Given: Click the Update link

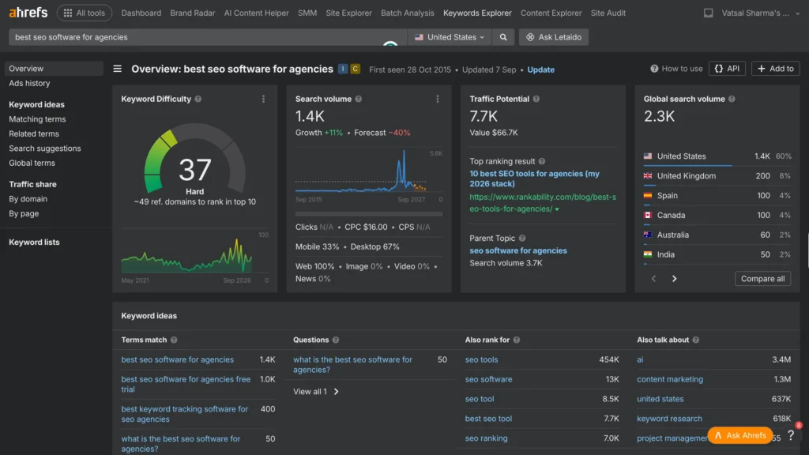Looking at the screenshot, I should tap(540, 70).
